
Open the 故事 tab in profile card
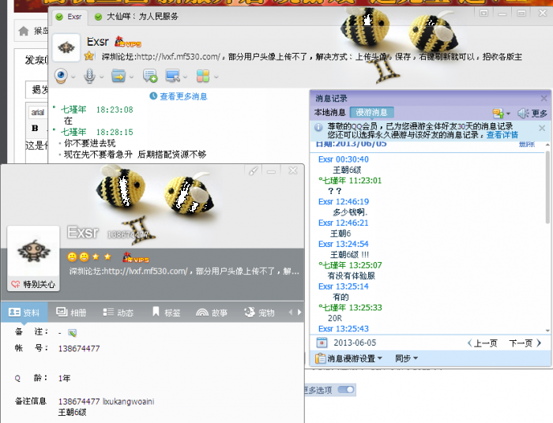[212, 313]
